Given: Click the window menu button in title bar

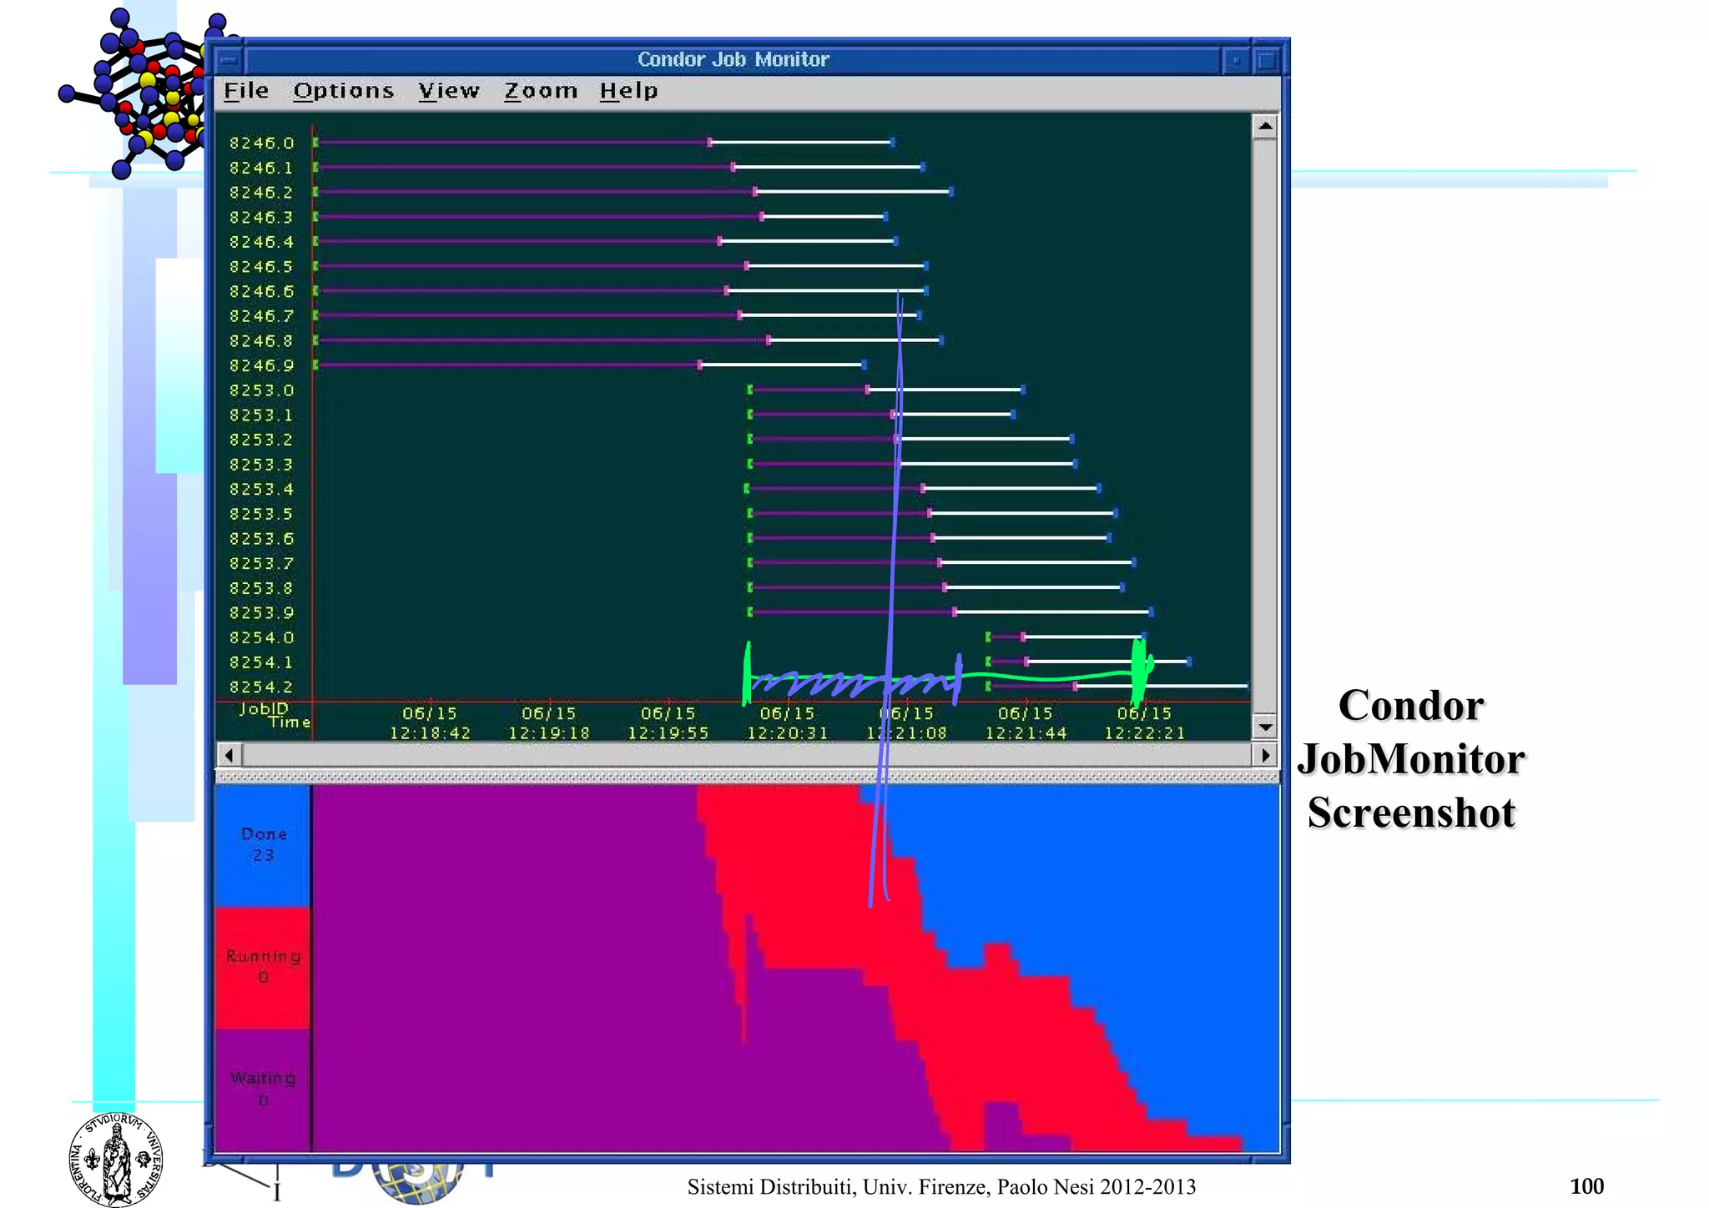Looking at the screenshot, I should point(228,59).
